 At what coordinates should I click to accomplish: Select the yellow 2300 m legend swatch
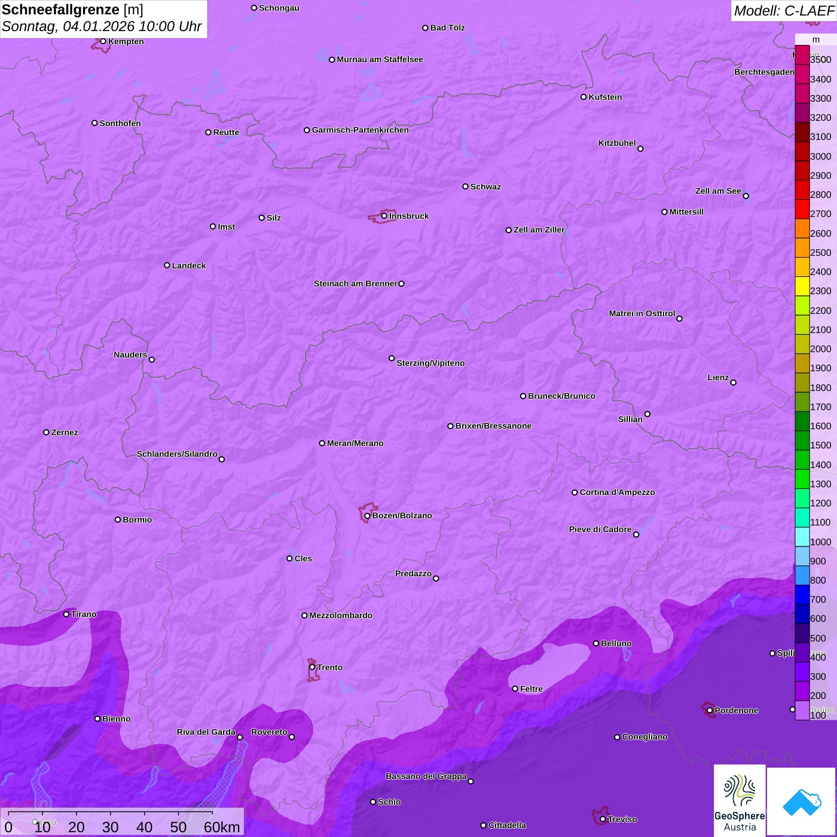[802, 286]
